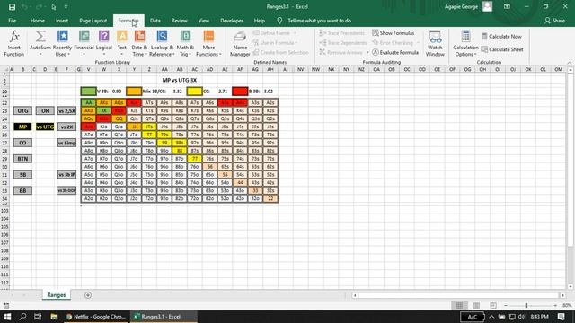Switch to Normal view in status bar
This screenshot has height=323, width=575.
coord(459,305)
